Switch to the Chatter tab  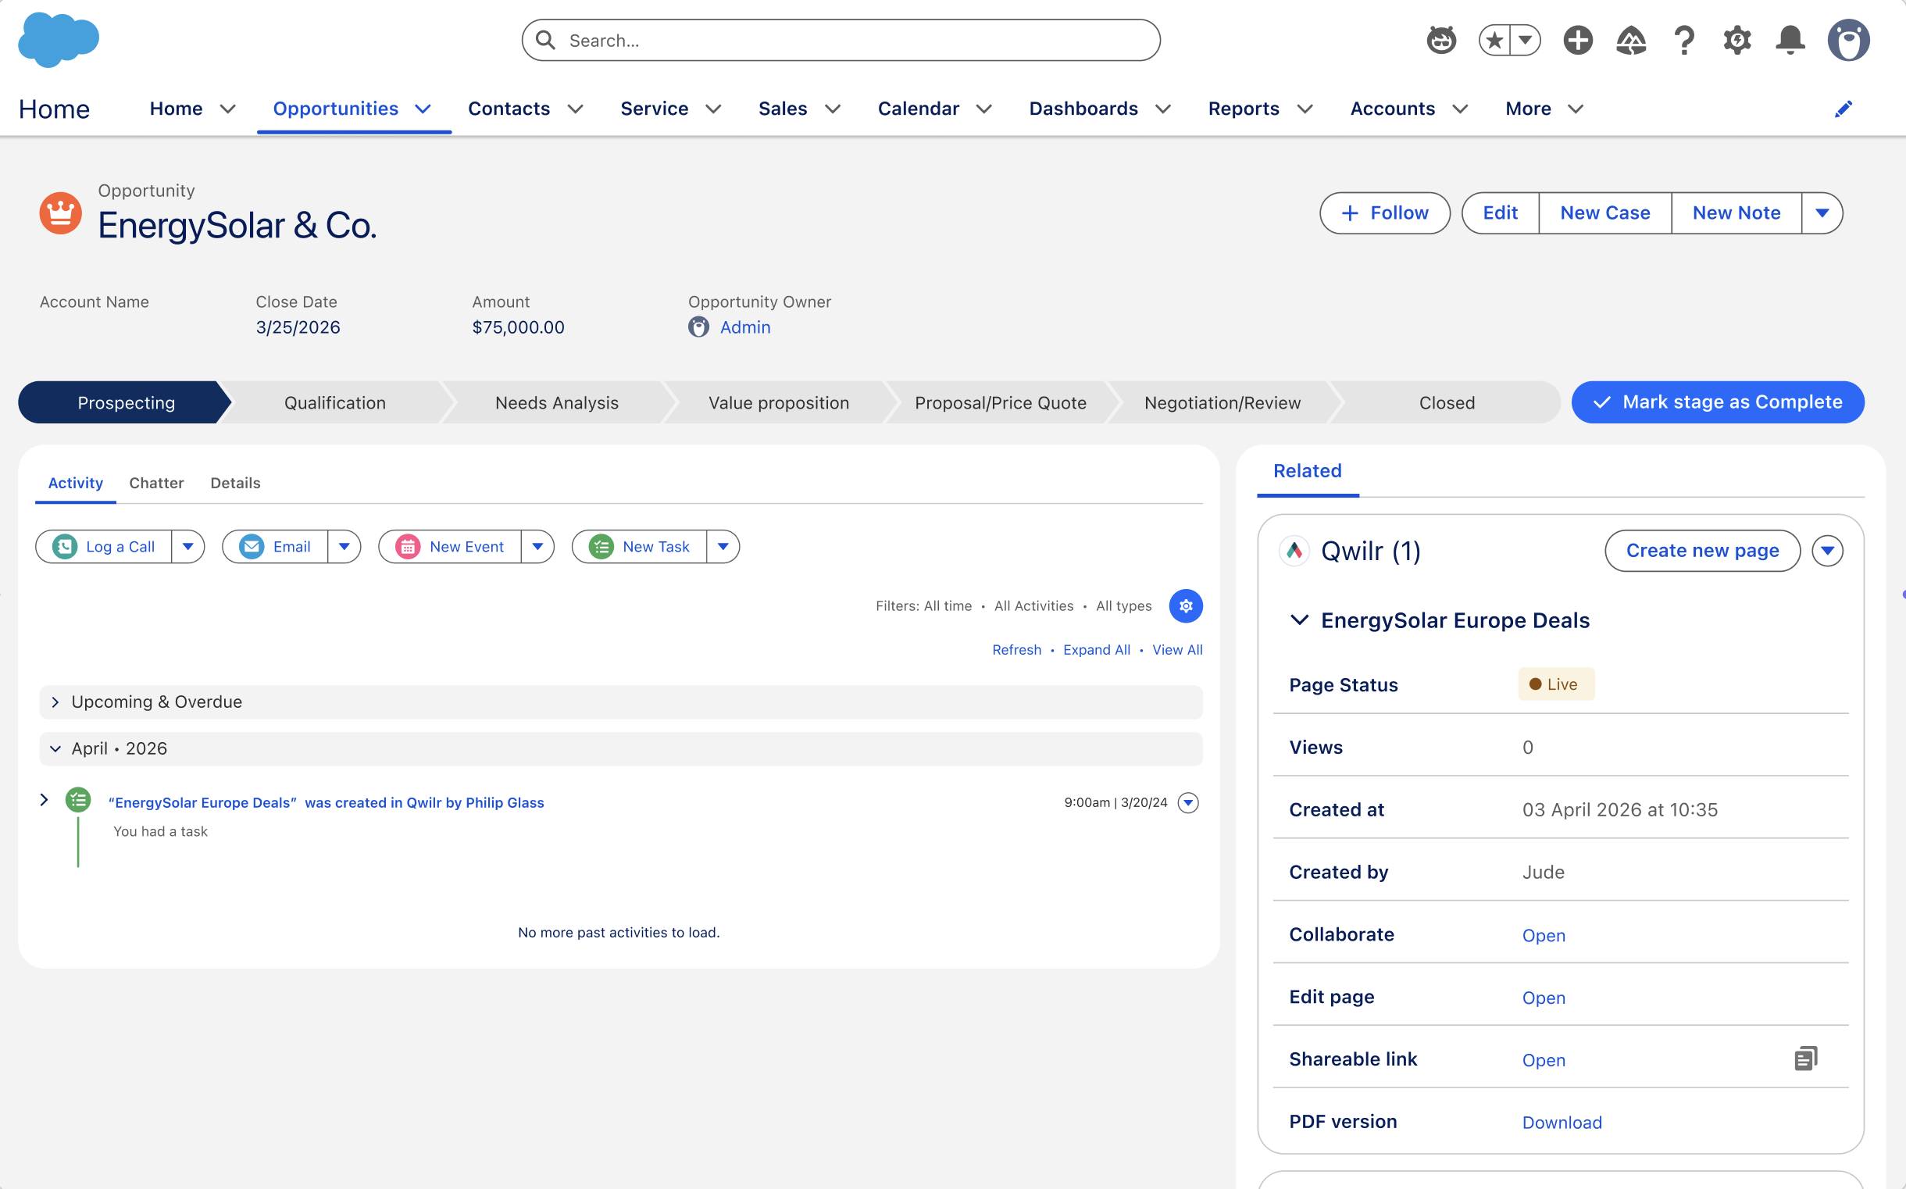point(156,483)
